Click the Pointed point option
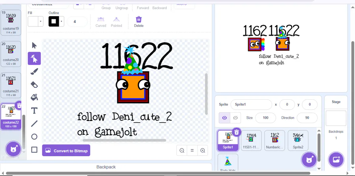 116,22
